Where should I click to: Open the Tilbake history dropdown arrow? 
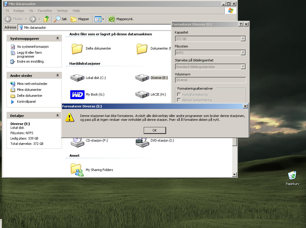26,19
